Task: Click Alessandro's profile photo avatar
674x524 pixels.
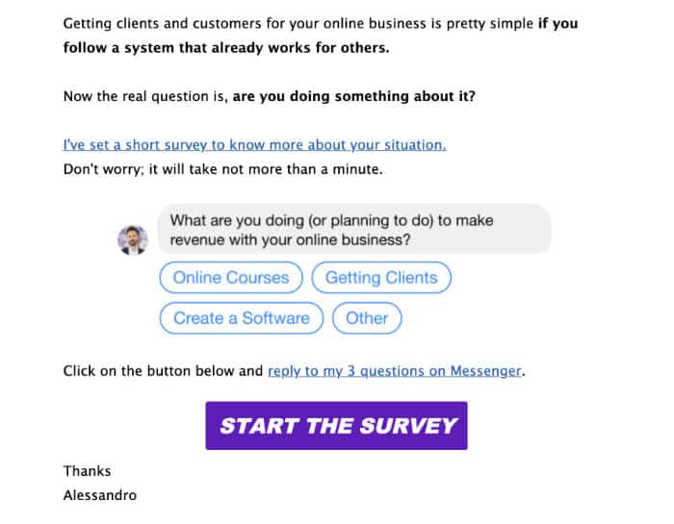Action: coord(133,240)
